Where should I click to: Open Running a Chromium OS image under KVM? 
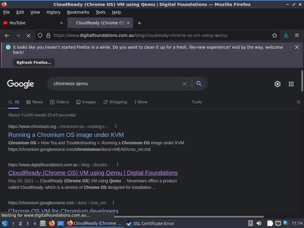pyautogui.click(x=66, y=135)
